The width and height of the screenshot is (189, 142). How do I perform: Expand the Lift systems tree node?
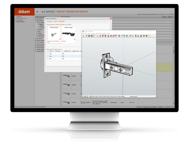point(36,19)
